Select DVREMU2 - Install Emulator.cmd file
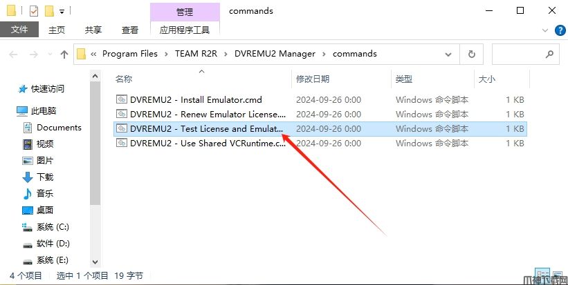The height and width of the screenshot is (285, 568). tap(320, 99)
